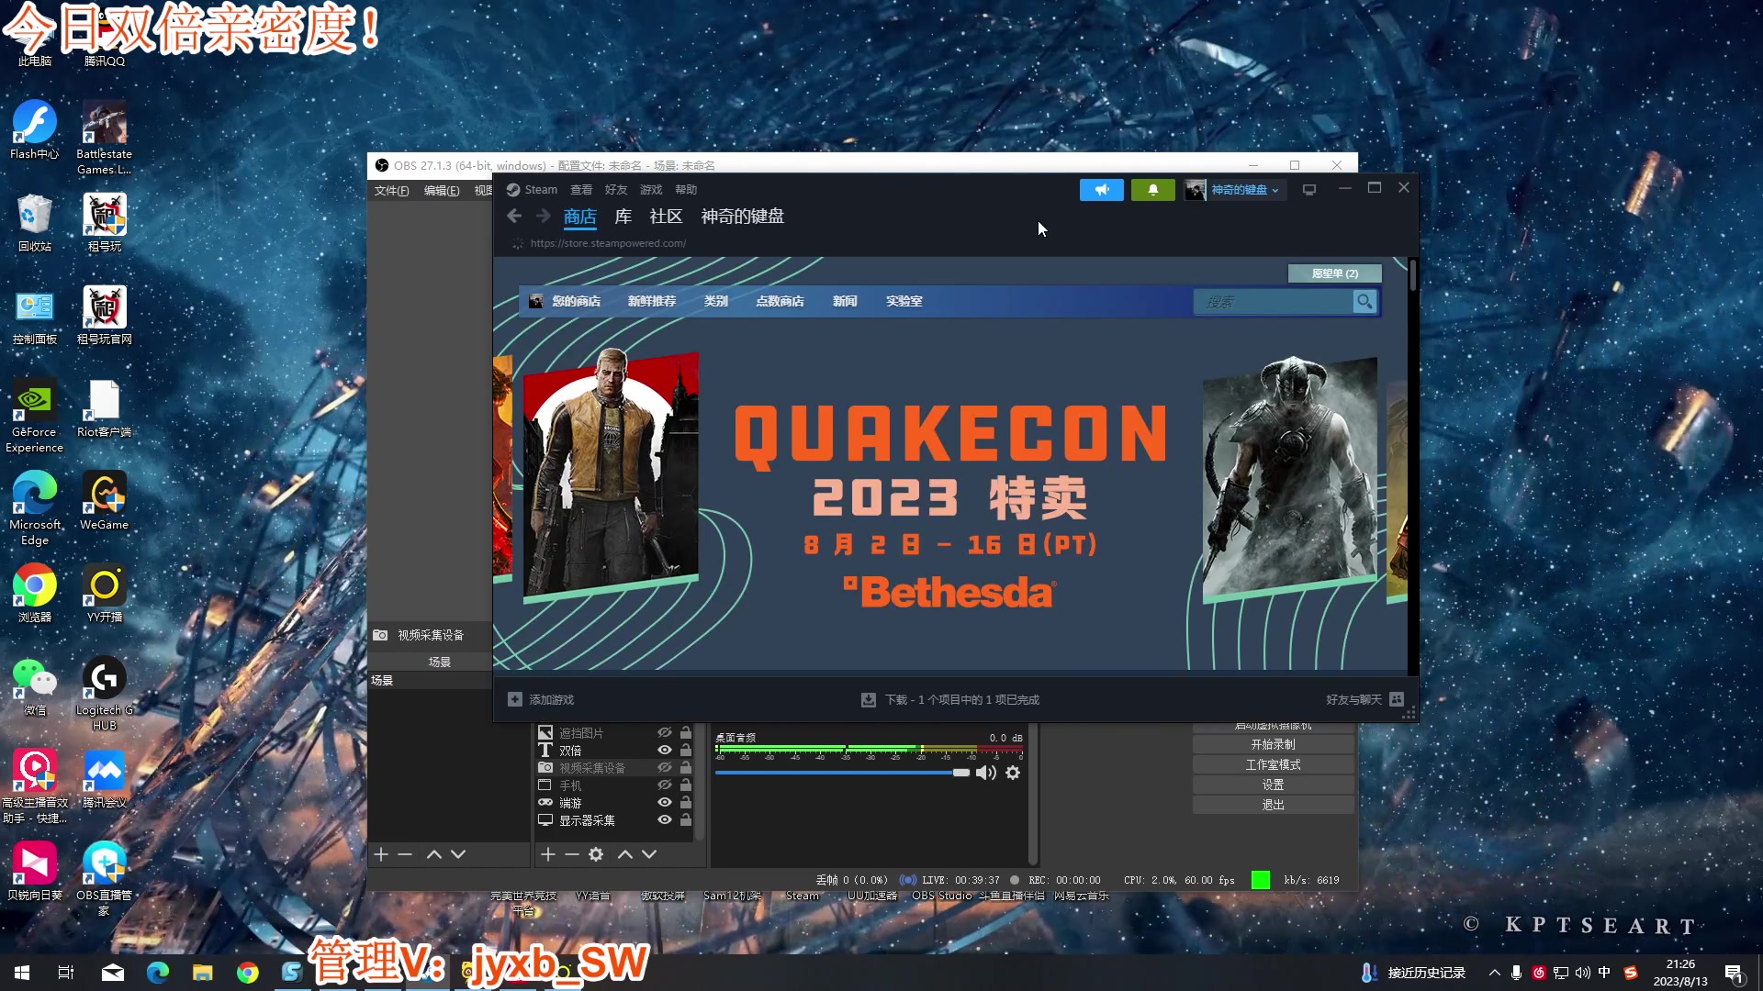This screenshot has width=1763, height=991.
Task: Expand 您的商店 store menu
Action: 576,301
